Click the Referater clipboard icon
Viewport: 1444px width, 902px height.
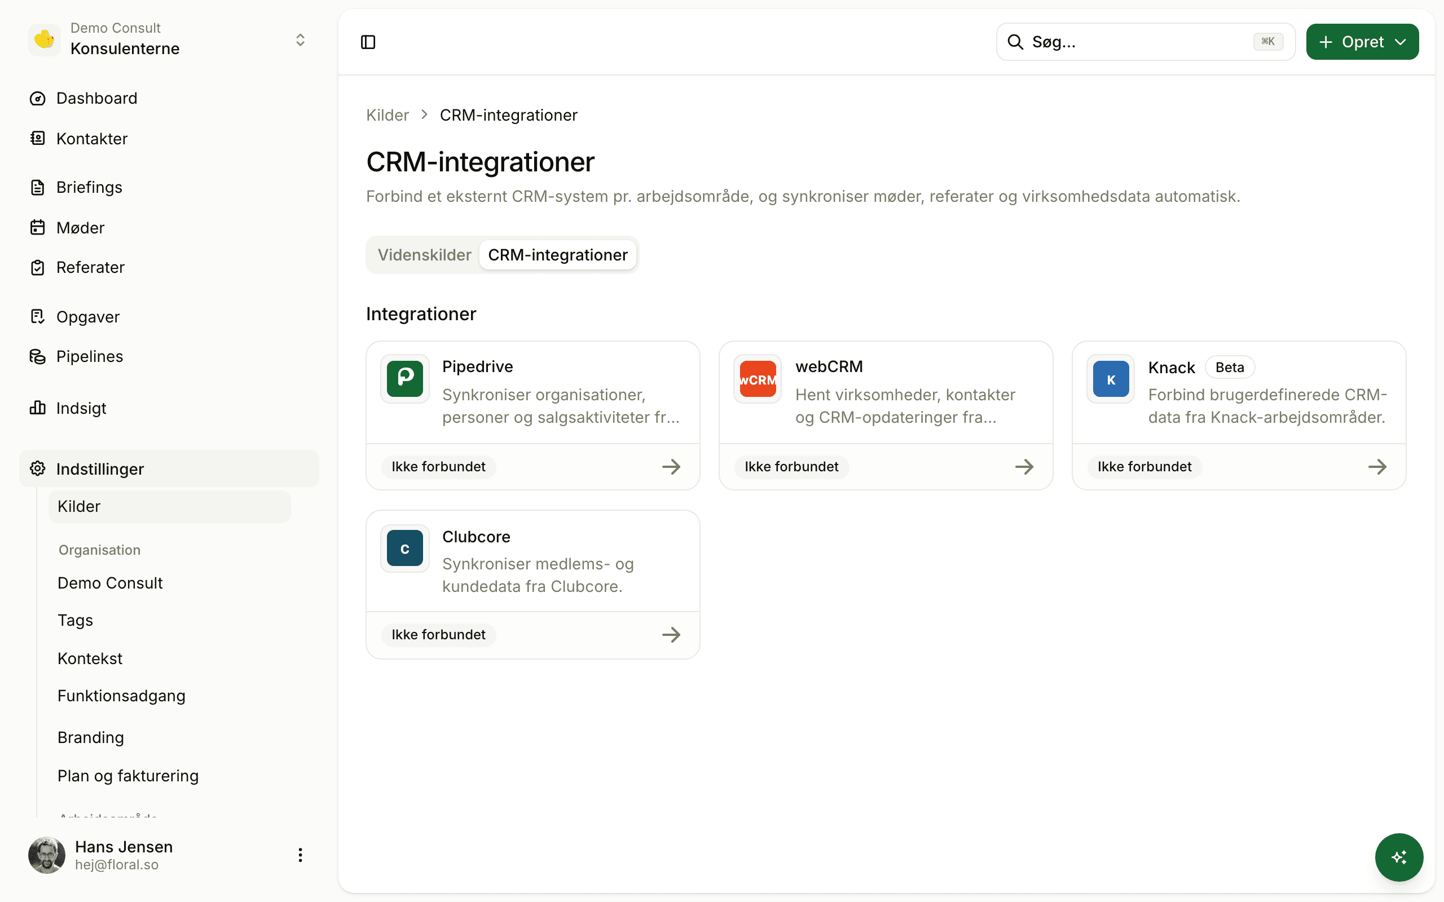[x=38, y=267]
